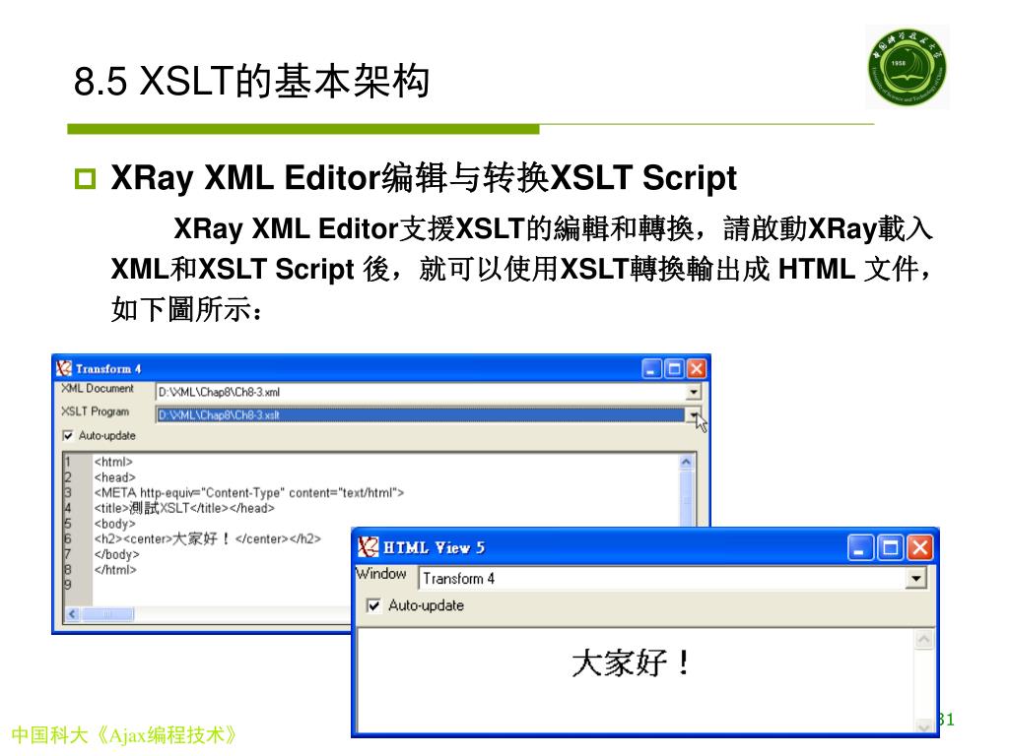Click output line 5 containing <body>
The height and width of the screenshot is (756, 1009).
[x=114, y=524]
